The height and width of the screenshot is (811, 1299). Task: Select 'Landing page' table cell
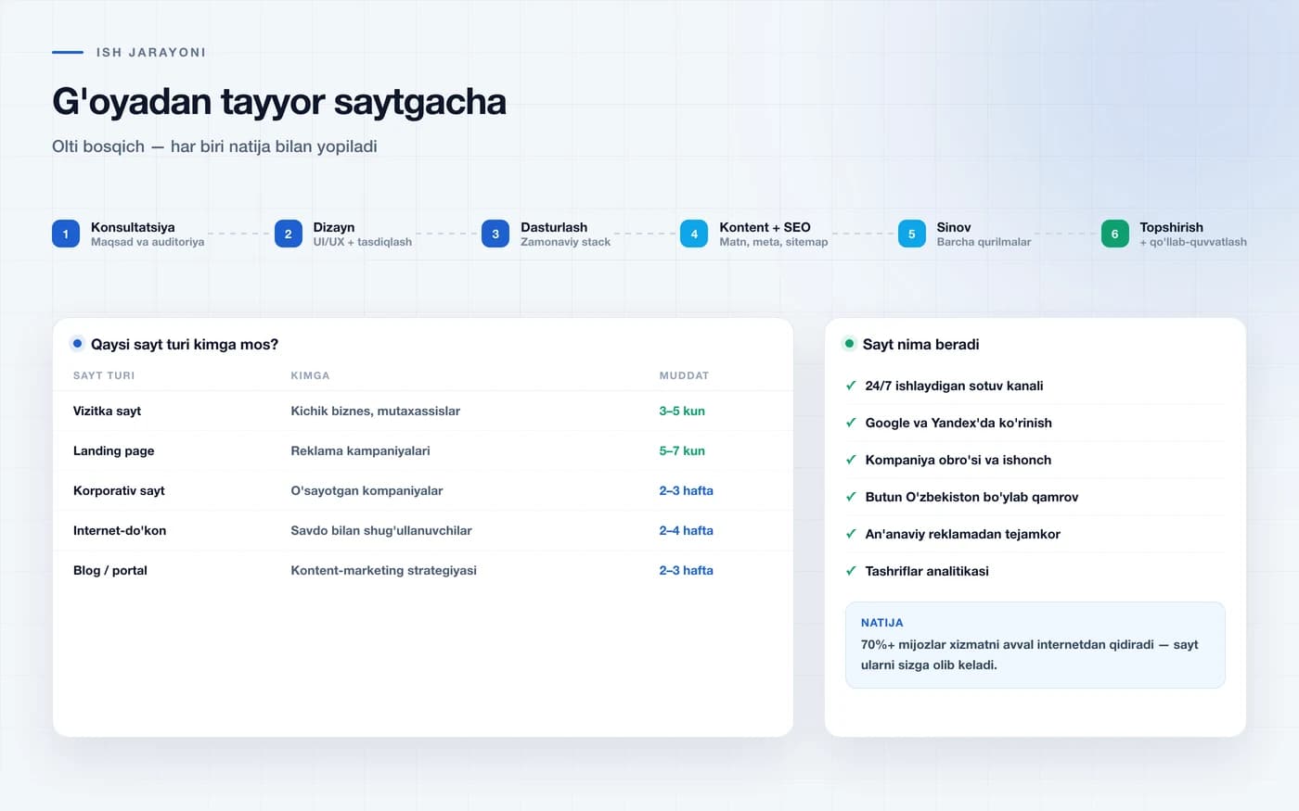point(114,450)
